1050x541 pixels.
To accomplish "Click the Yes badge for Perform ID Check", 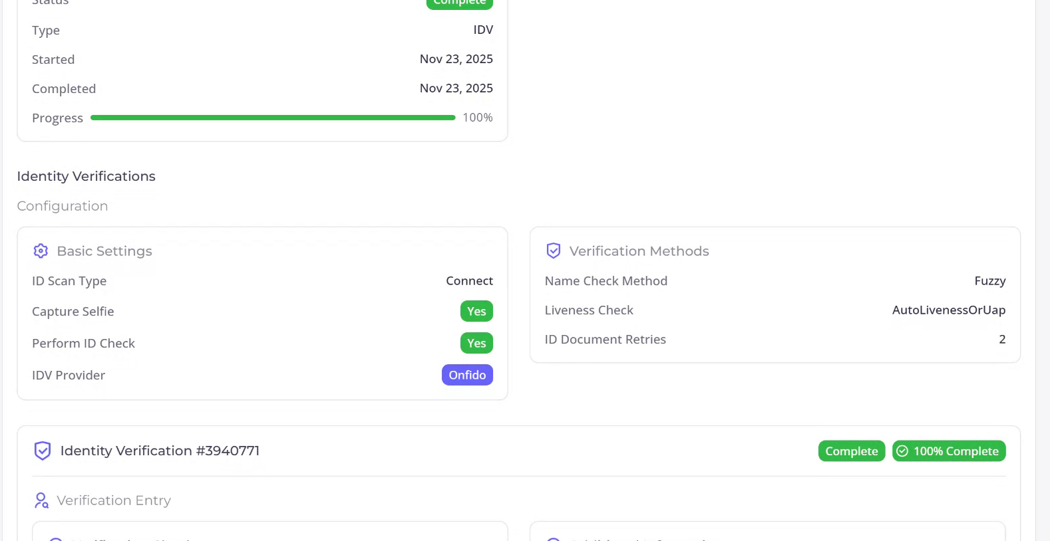I will tap(476, 343).
